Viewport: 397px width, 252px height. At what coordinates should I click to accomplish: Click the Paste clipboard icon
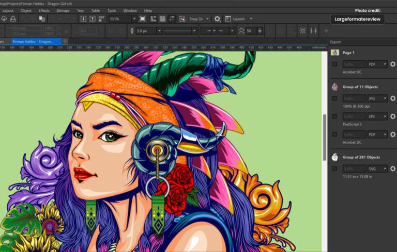(42, 19)
